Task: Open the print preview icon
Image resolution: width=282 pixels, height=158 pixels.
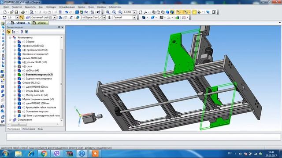Action: (32, 12)
